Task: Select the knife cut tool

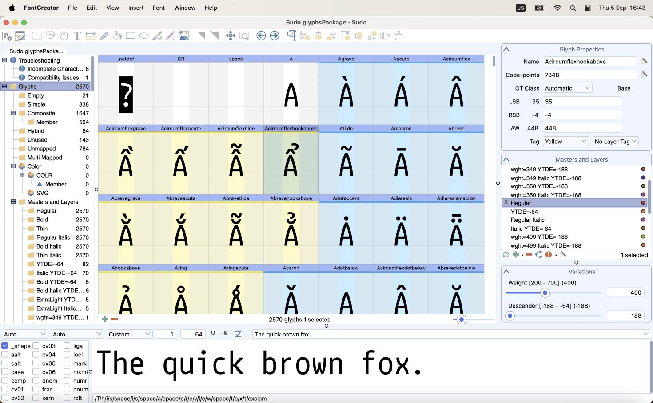Action: point(104,36)
